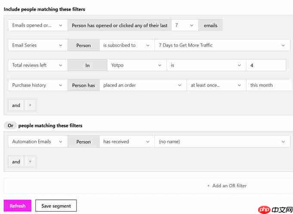Change the last emails count dropdown showing 7
Screen dimensions: 293x214
point(185,25)
